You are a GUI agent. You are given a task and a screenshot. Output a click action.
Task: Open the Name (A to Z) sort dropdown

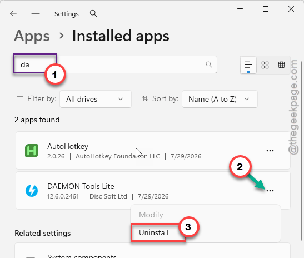220,99
